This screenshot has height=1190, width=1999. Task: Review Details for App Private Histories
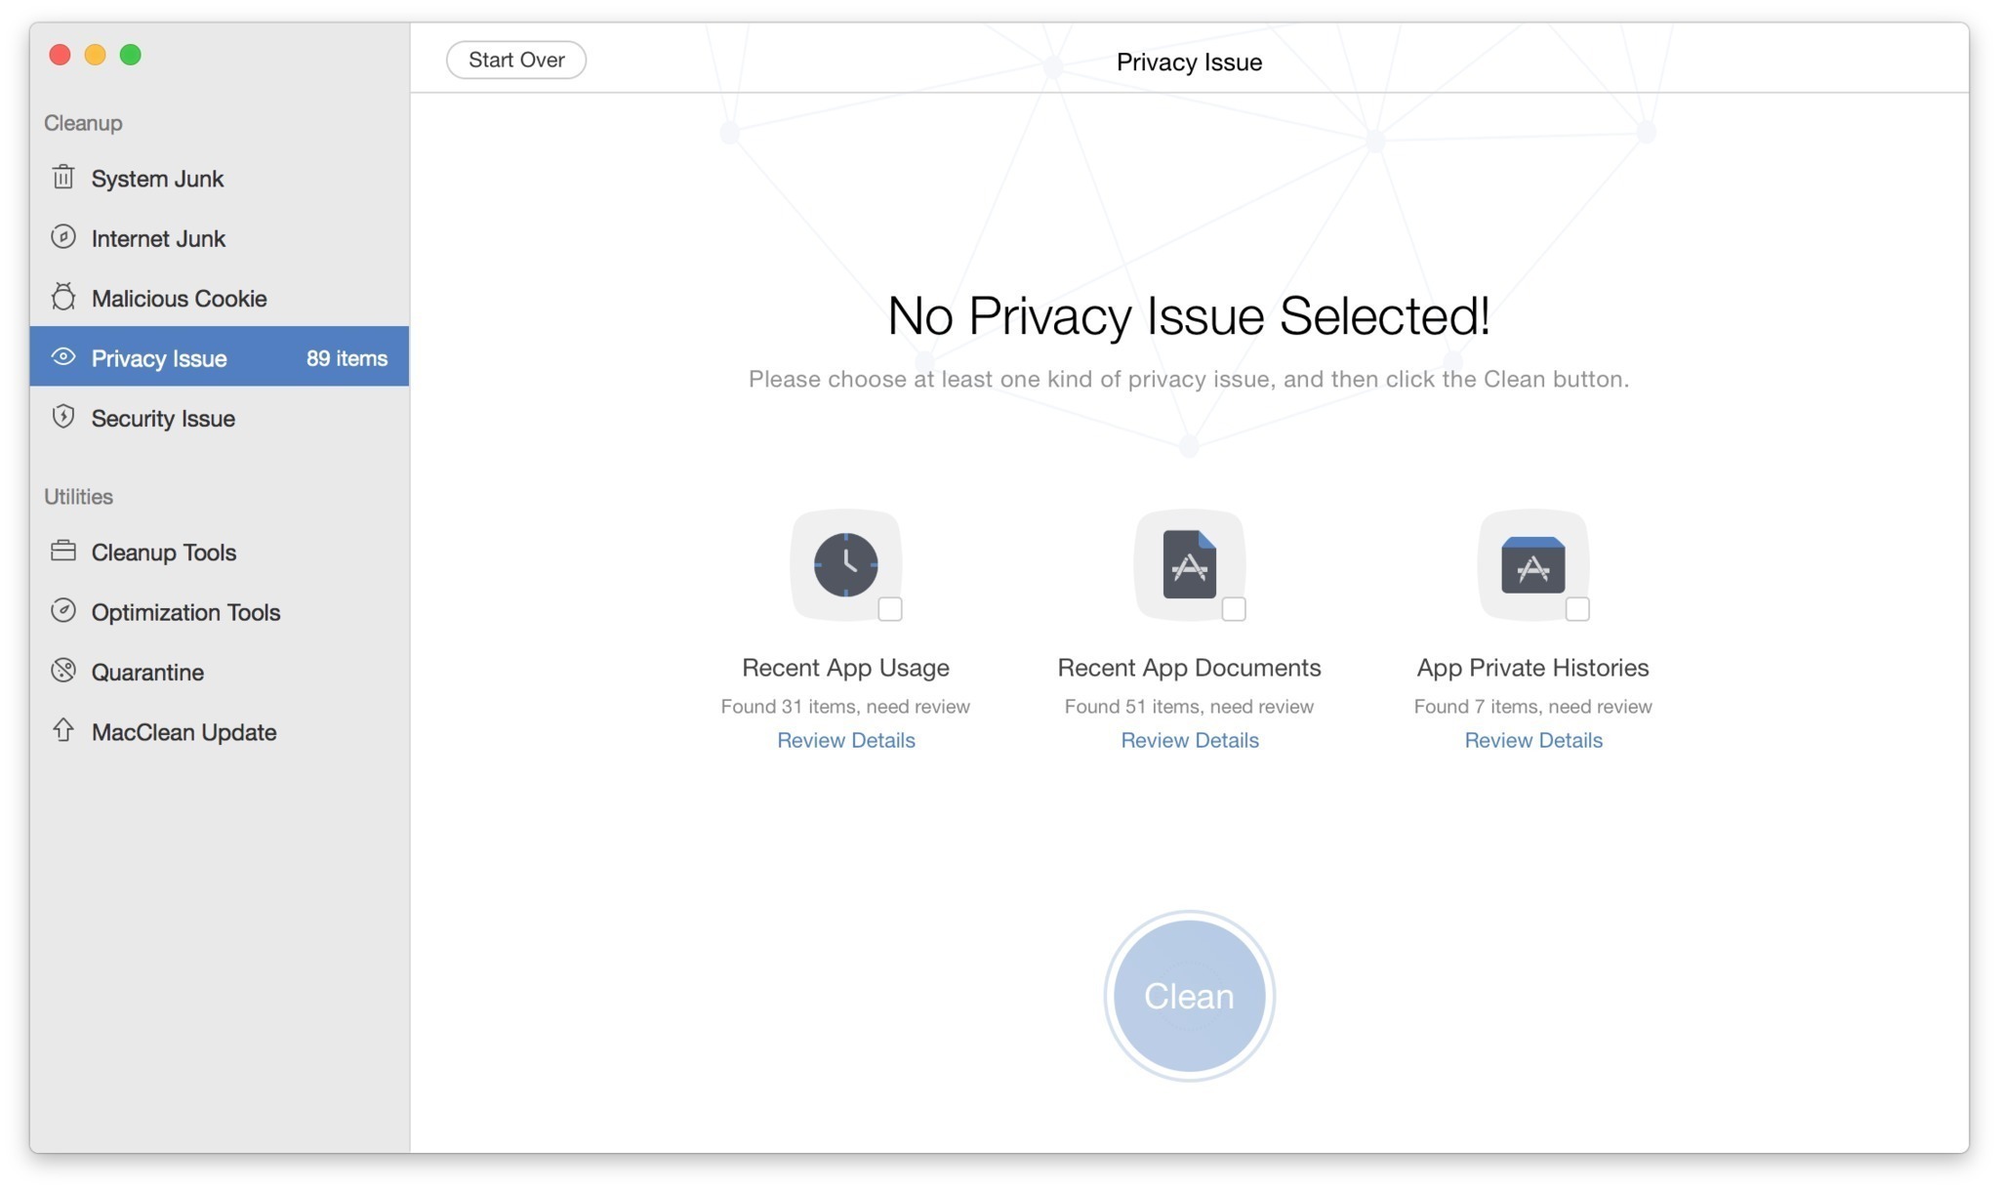[1531, 738]
